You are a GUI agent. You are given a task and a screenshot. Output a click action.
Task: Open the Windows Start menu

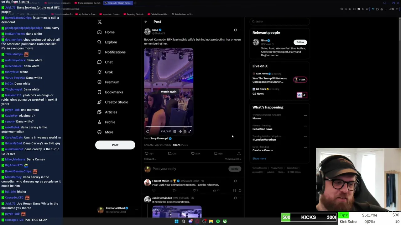coord(176,221)
